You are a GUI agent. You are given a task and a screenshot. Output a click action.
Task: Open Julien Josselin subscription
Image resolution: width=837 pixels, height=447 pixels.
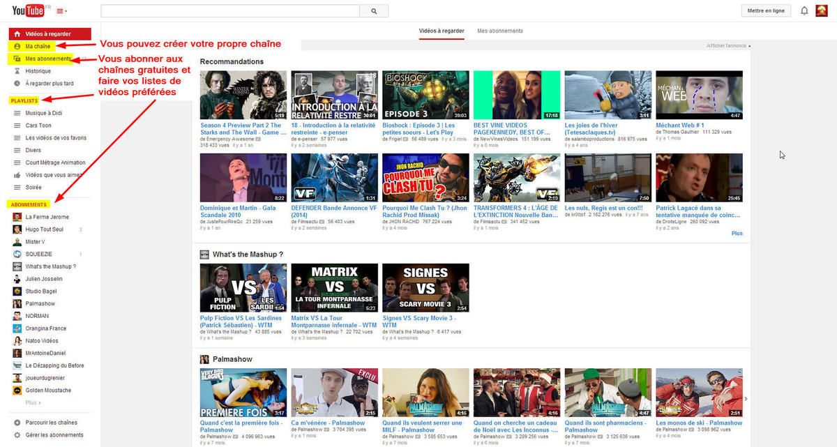[44, 279]
